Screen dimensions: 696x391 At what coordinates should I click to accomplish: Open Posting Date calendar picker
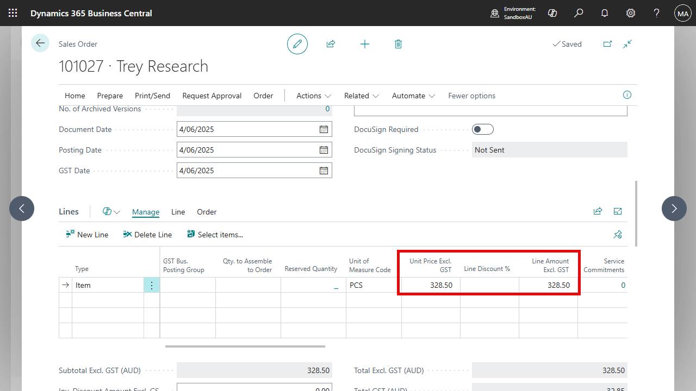324,150
